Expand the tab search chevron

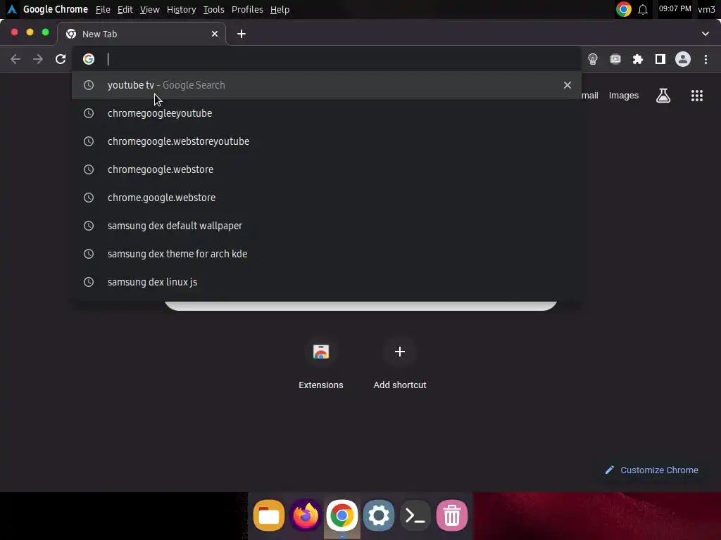(706, 34)
